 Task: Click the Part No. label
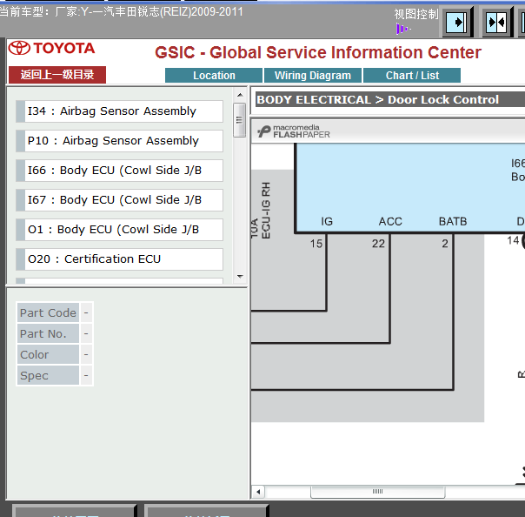click(48, 333)
